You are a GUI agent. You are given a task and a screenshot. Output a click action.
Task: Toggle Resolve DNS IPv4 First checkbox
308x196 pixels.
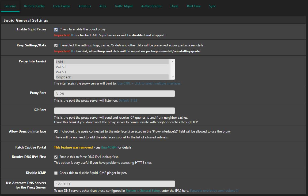[x=56, y=157]
